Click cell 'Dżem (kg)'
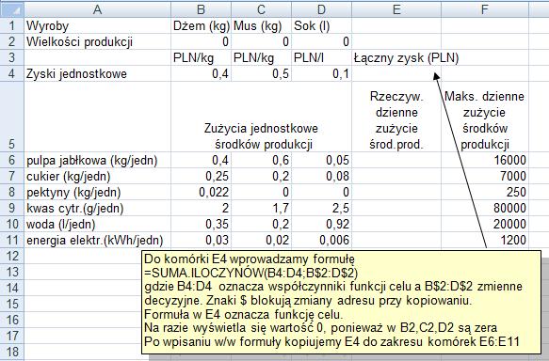 [x=201, y=25]
